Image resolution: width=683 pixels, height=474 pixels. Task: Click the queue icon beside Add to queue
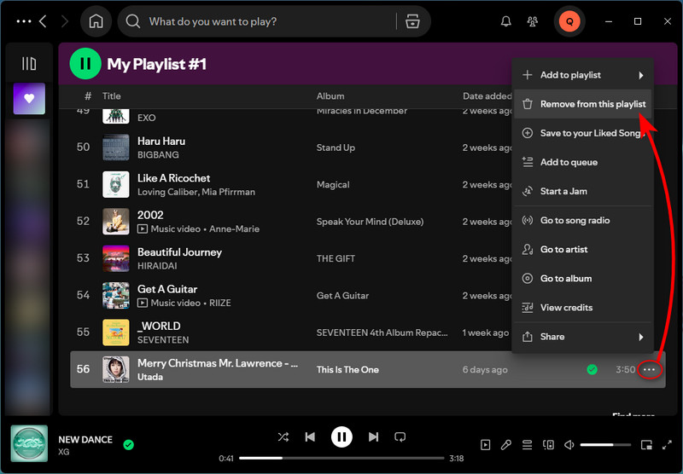click(528, 162)
